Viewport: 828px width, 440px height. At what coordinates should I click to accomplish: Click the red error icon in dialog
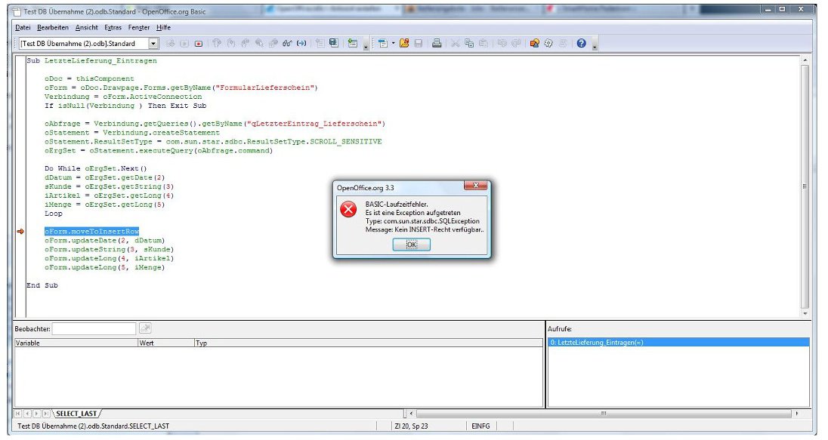click(x=348, y=211)
